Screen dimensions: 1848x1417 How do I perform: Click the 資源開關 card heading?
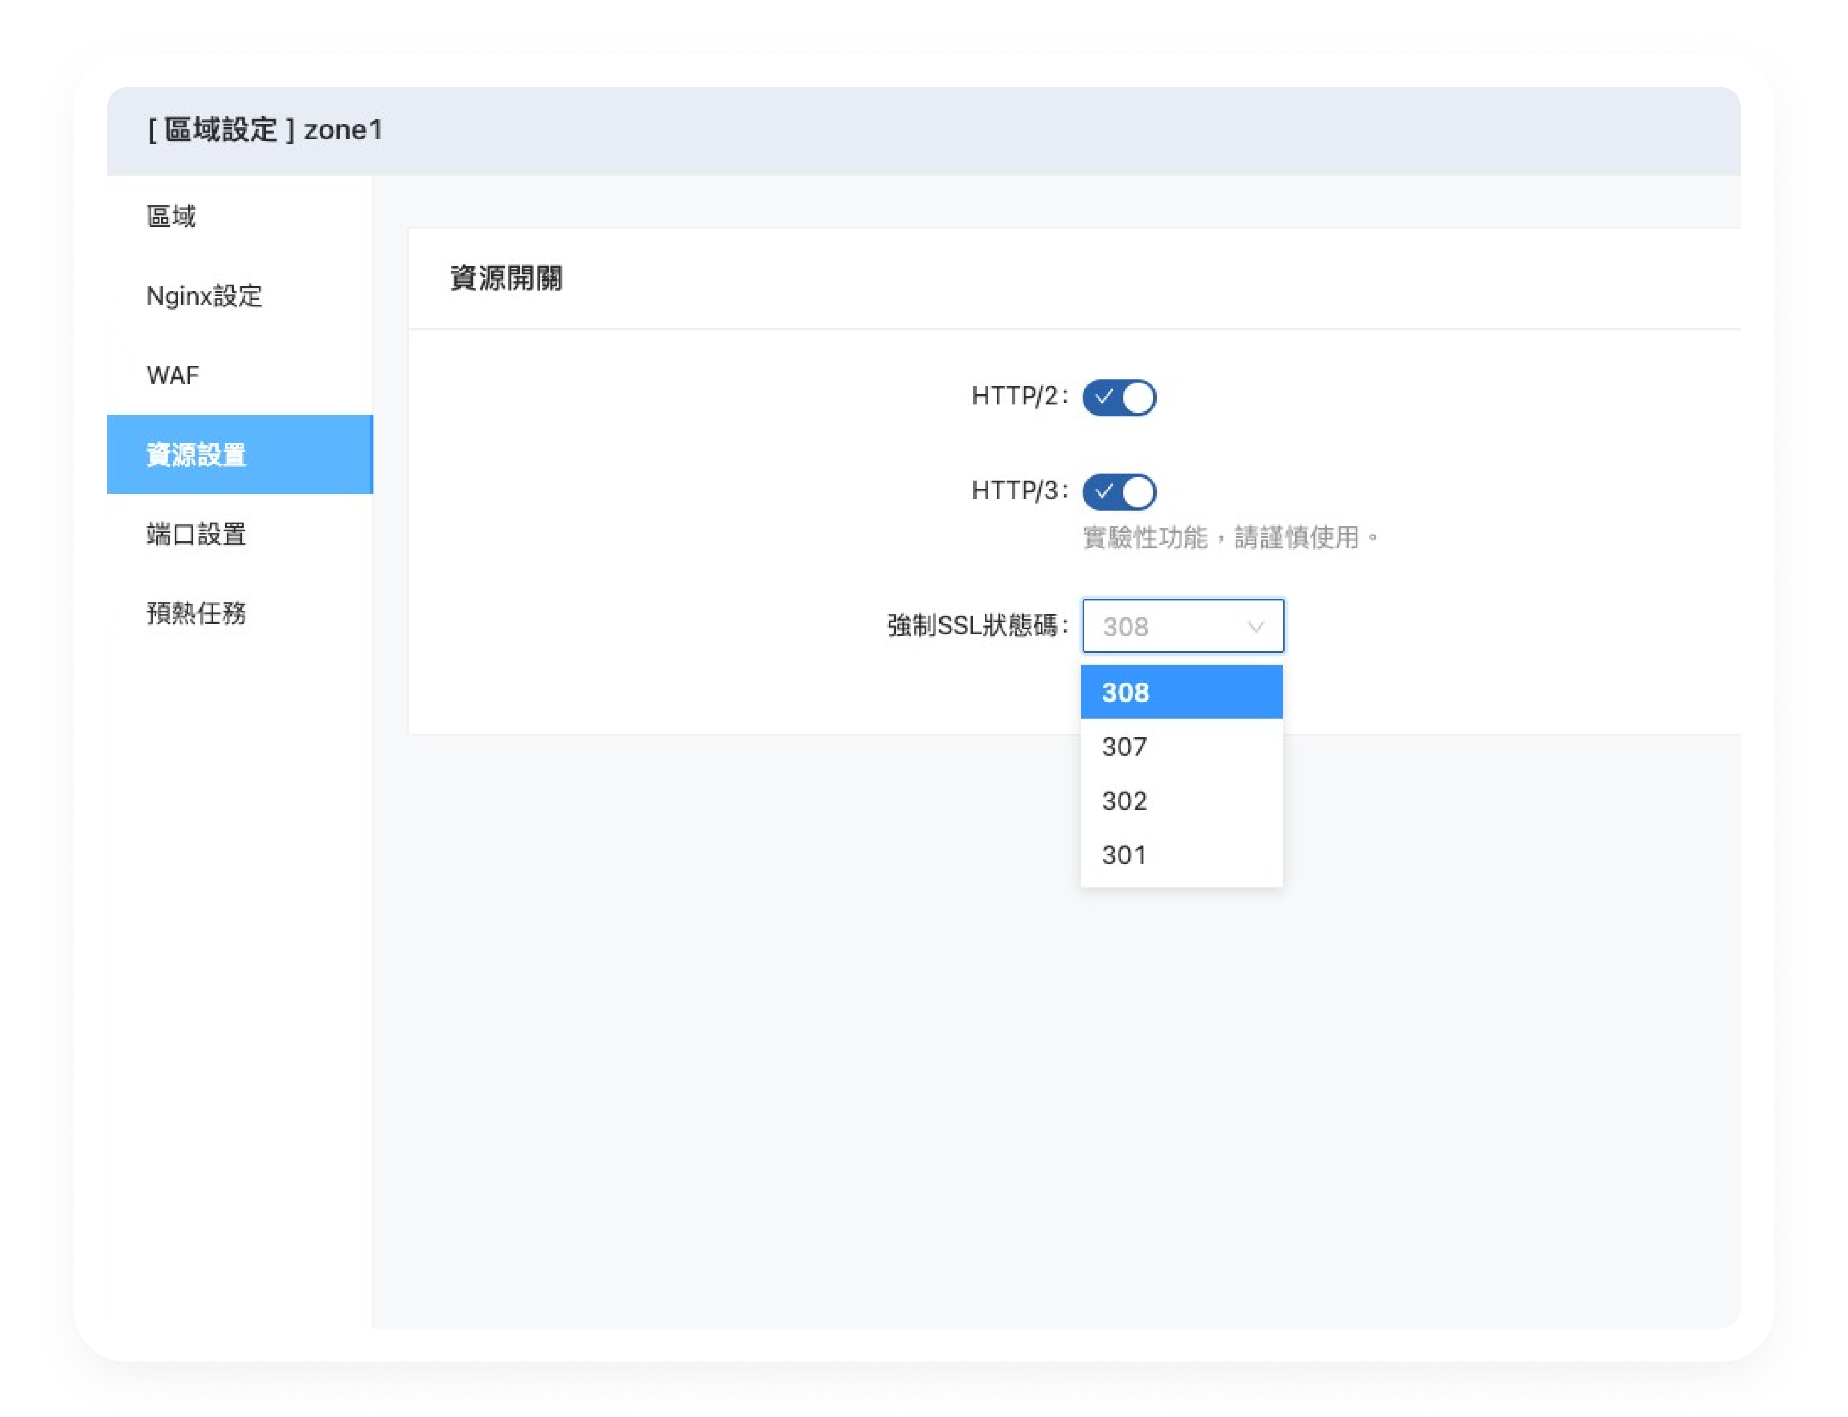(x=506, y=278)
